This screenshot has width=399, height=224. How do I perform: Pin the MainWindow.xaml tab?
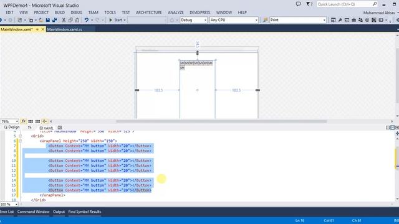(37, 29)
